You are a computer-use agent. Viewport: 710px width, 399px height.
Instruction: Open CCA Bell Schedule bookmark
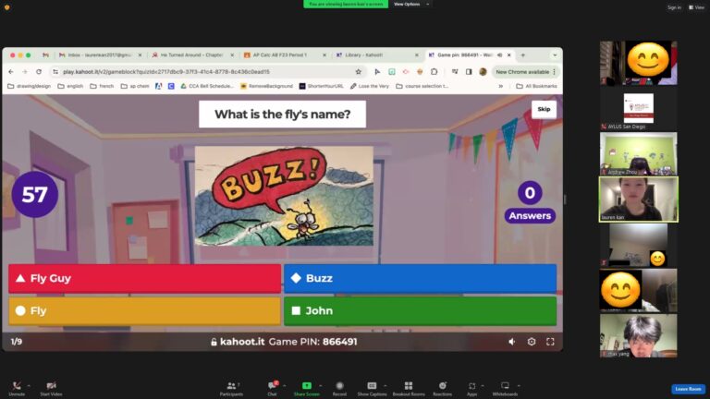(207, 86)
